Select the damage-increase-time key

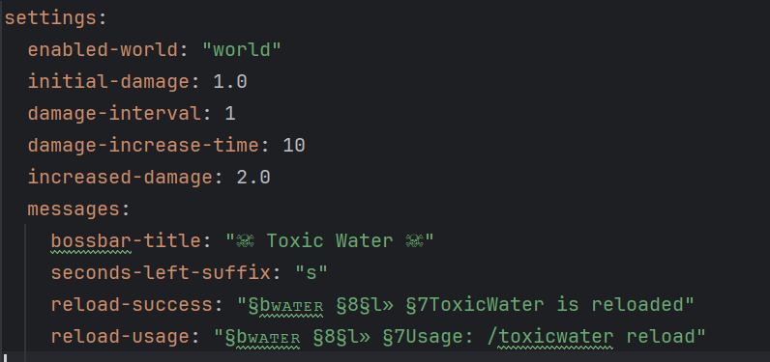143,146
